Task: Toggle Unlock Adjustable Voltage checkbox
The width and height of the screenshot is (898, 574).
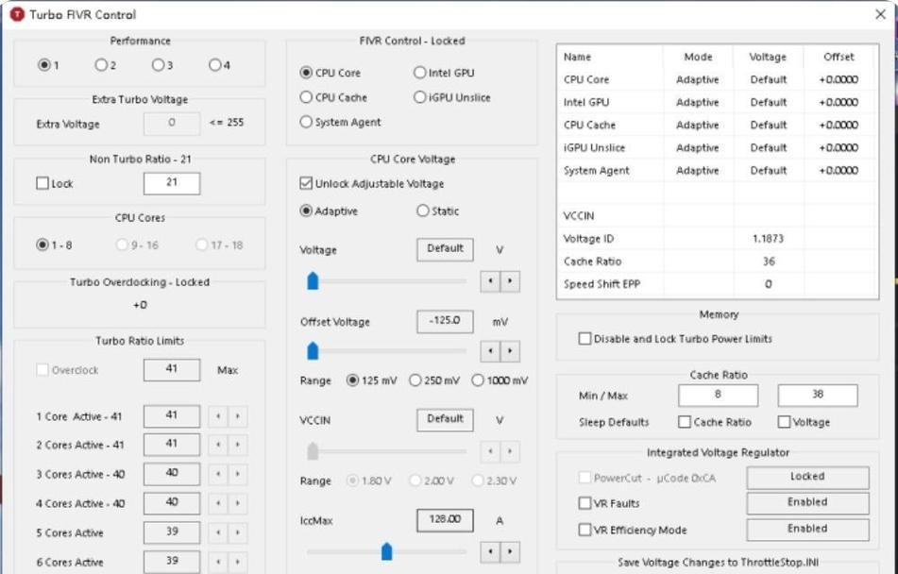Action: [306, 183]
